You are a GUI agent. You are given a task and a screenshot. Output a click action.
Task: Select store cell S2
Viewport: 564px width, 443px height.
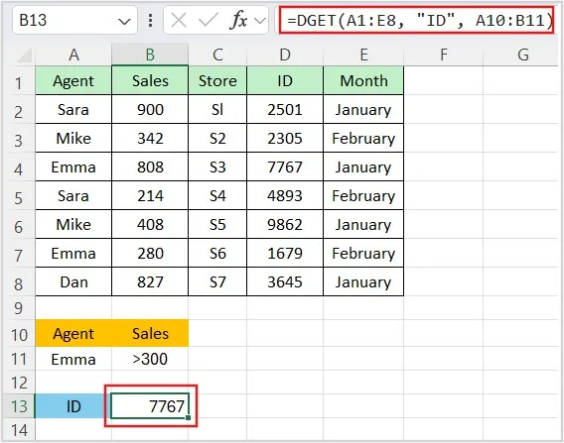pos(217,138)
